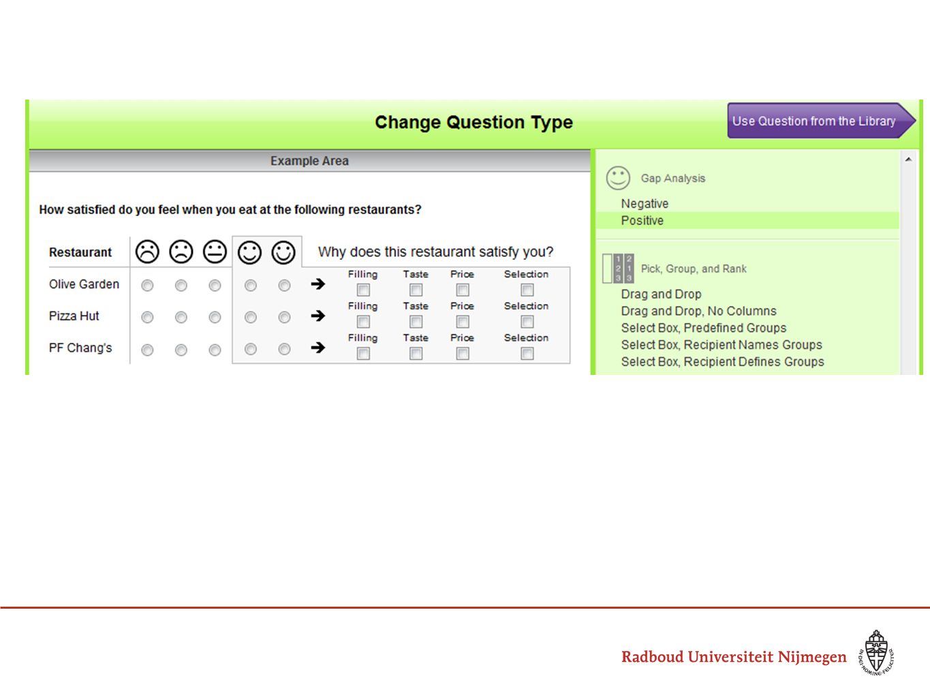Select neutral radio button for Olive Garden
The width and height of the screenshot is (930, 698).
[215, 286]
